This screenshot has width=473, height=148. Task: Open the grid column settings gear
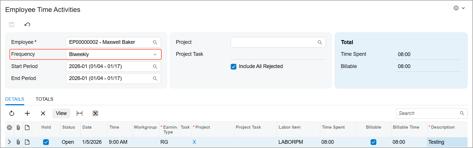pos(9,128)
